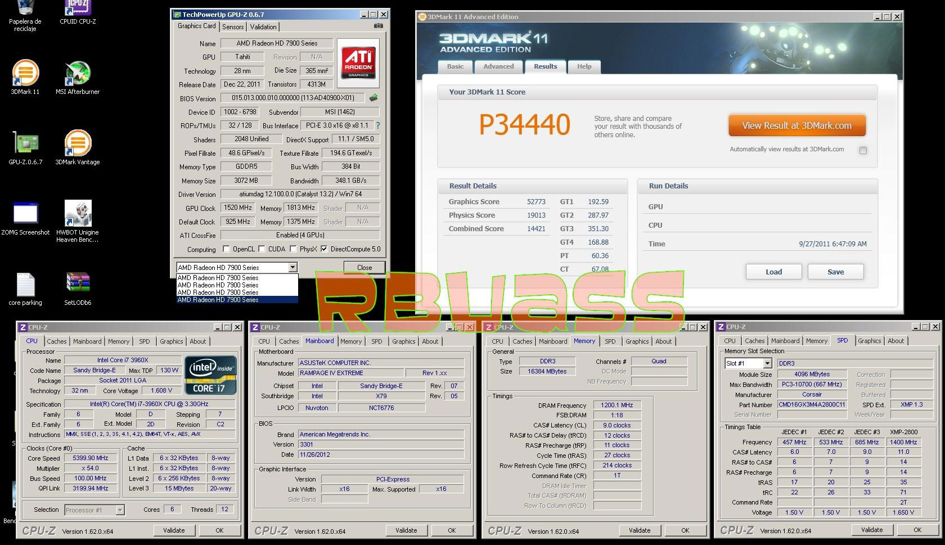Click the Driver Version field in GPU-Z

pos(300,194)
